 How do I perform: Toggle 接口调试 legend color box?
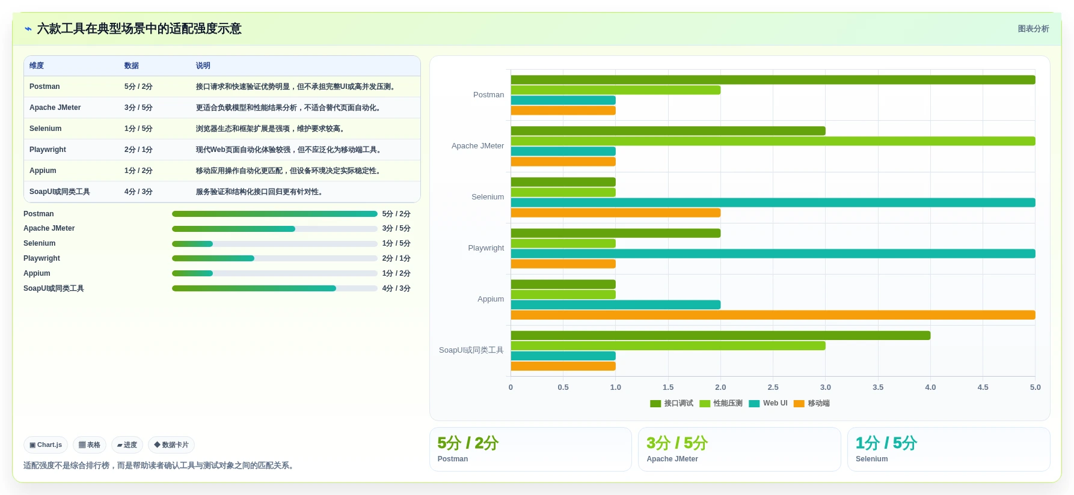point(655,404)
